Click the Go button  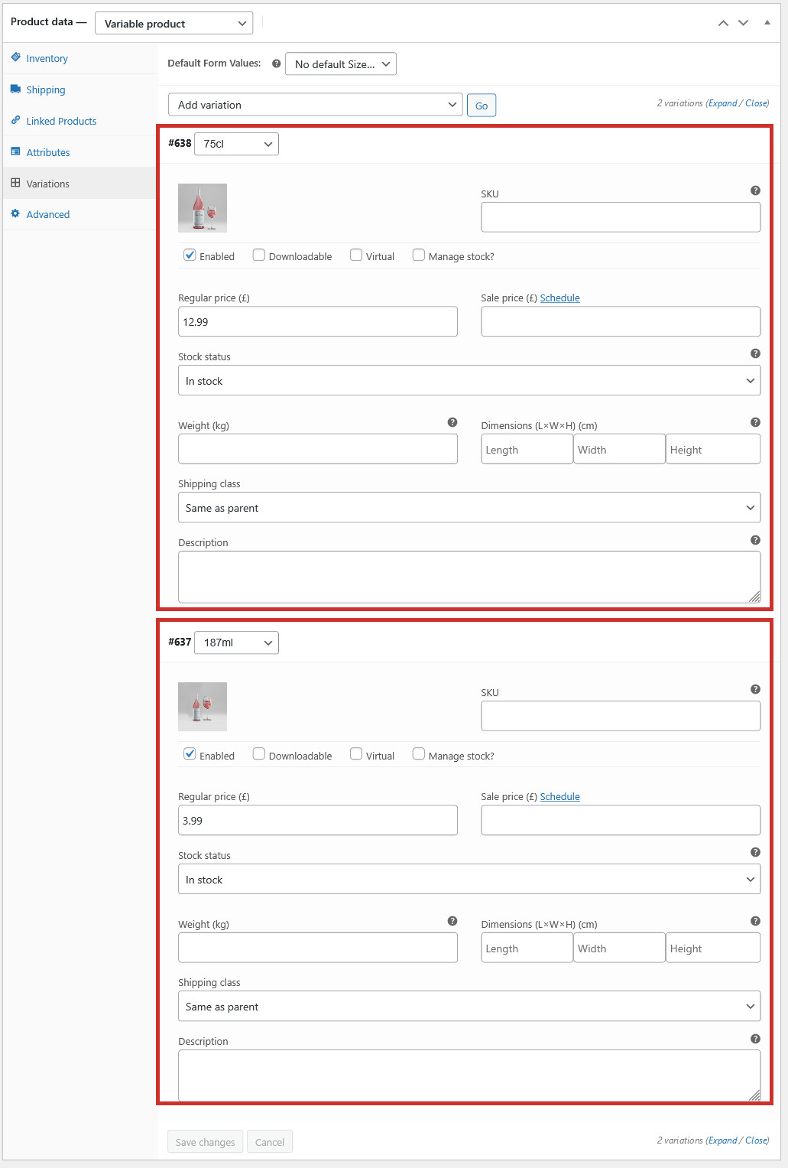(x=482, y=106)
